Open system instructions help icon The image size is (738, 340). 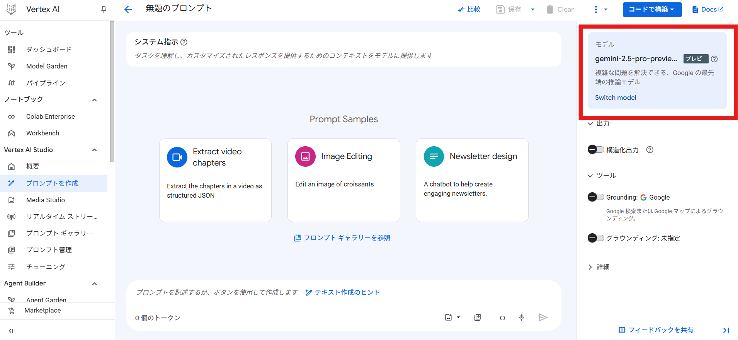pyautogui.click(x=184, y=42)
